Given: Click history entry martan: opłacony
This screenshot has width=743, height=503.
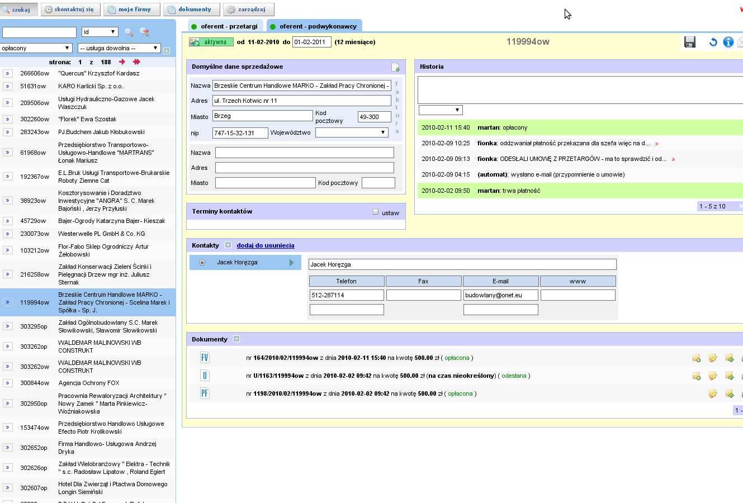Looking at the screenshot, I should tap(580, 127).
